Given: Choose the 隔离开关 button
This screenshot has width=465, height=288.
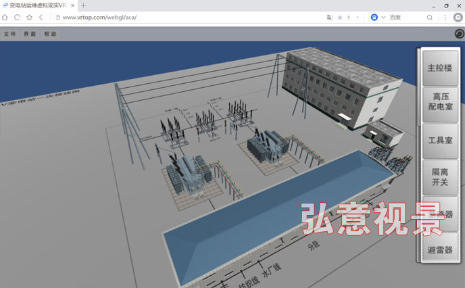Looking at the screenshot, I should [x=439, y=177].
